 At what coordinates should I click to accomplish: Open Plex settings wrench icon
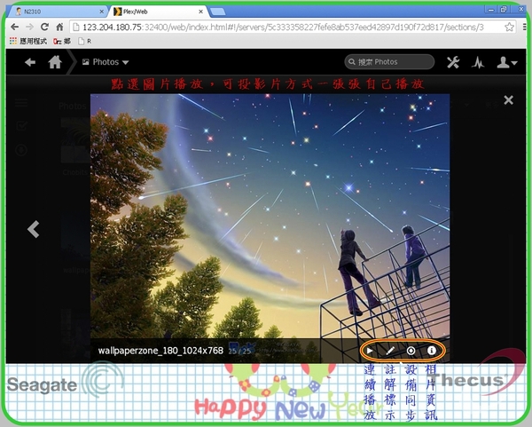(453, 62)
